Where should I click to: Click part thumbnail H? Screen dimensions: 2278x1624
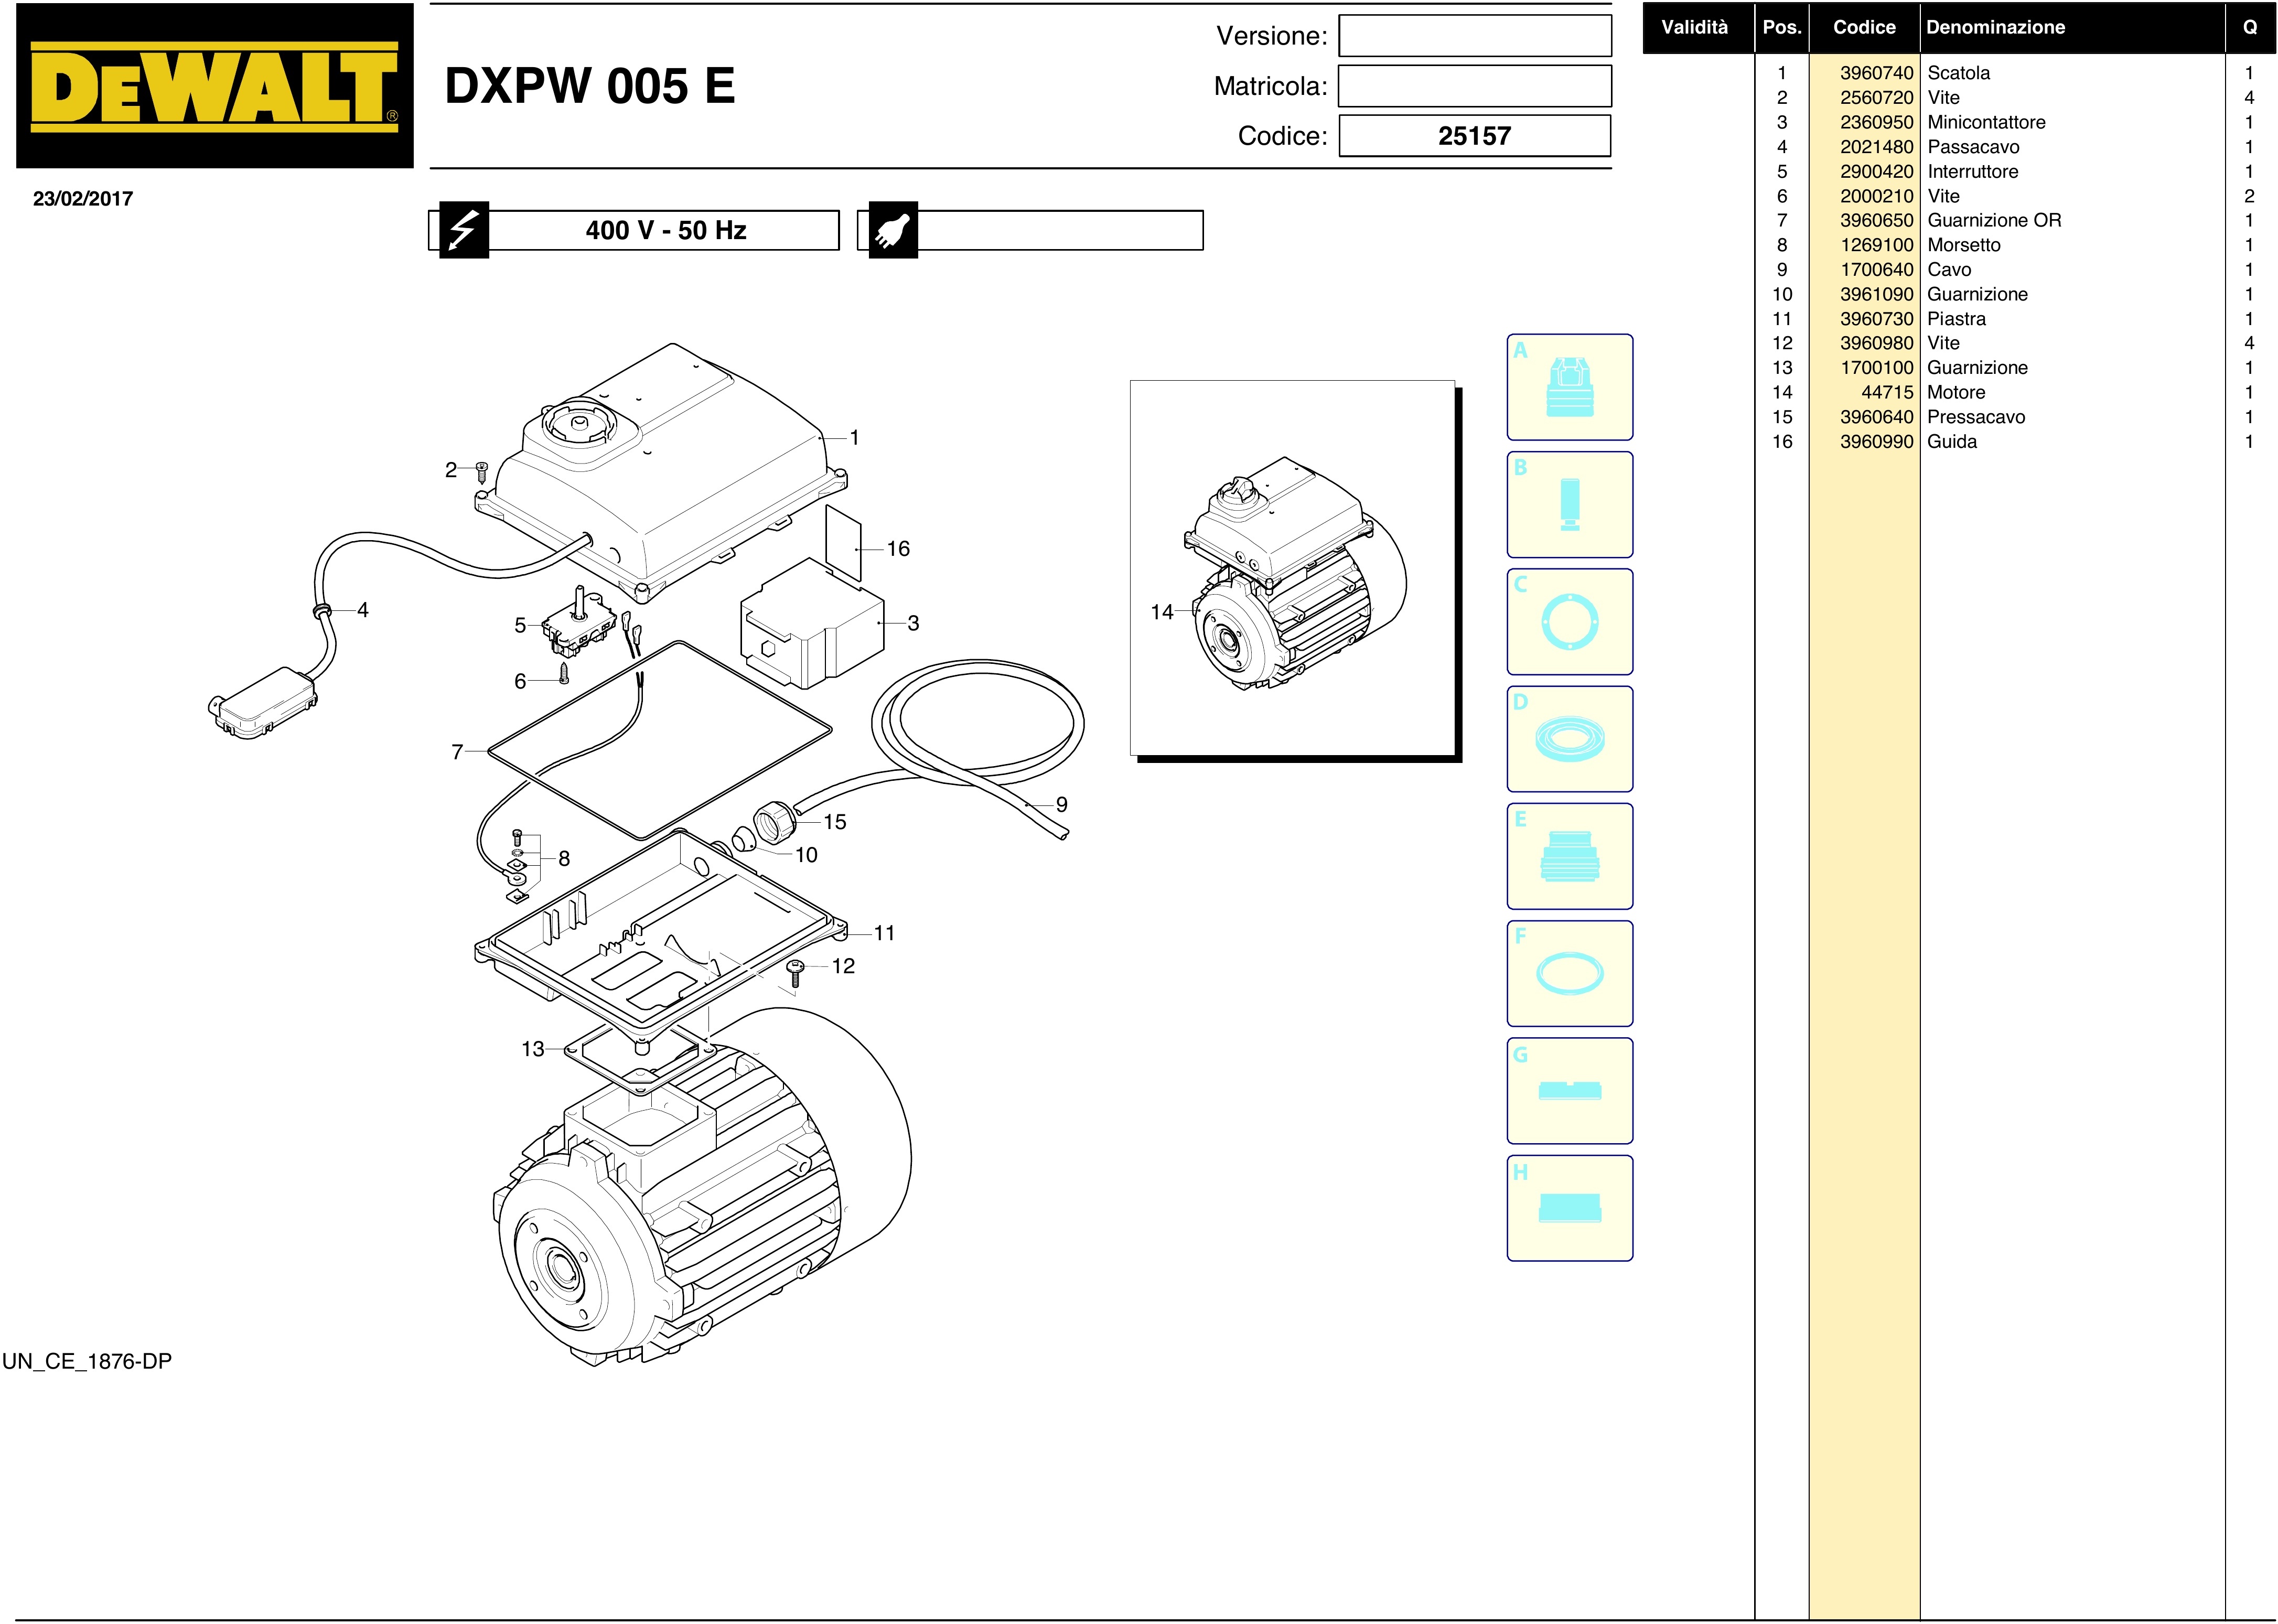tap(1569, 1208)
